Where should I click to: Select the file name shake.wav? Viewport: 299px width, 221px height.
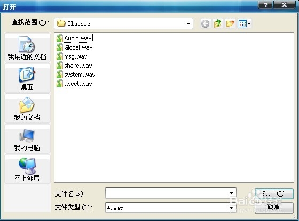[78, 66]
